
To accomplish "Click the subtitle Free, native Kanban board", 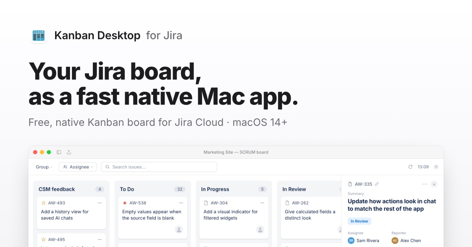I will (x=158, y=122).
